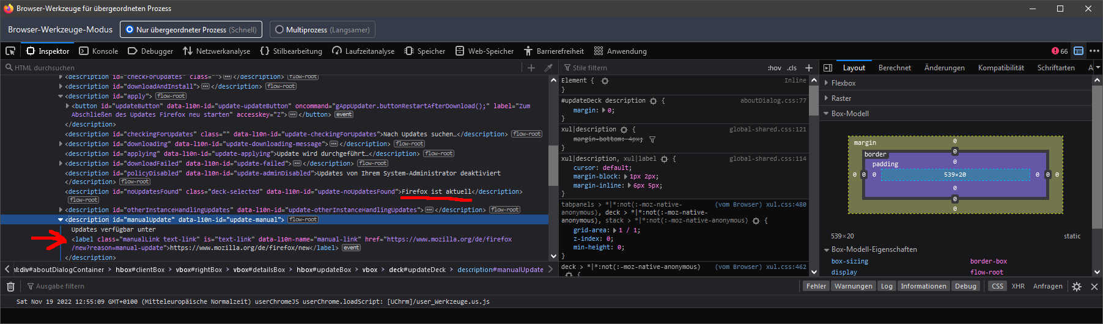
Task: Clear the console output with trash icon
Action: click(10, 286)
